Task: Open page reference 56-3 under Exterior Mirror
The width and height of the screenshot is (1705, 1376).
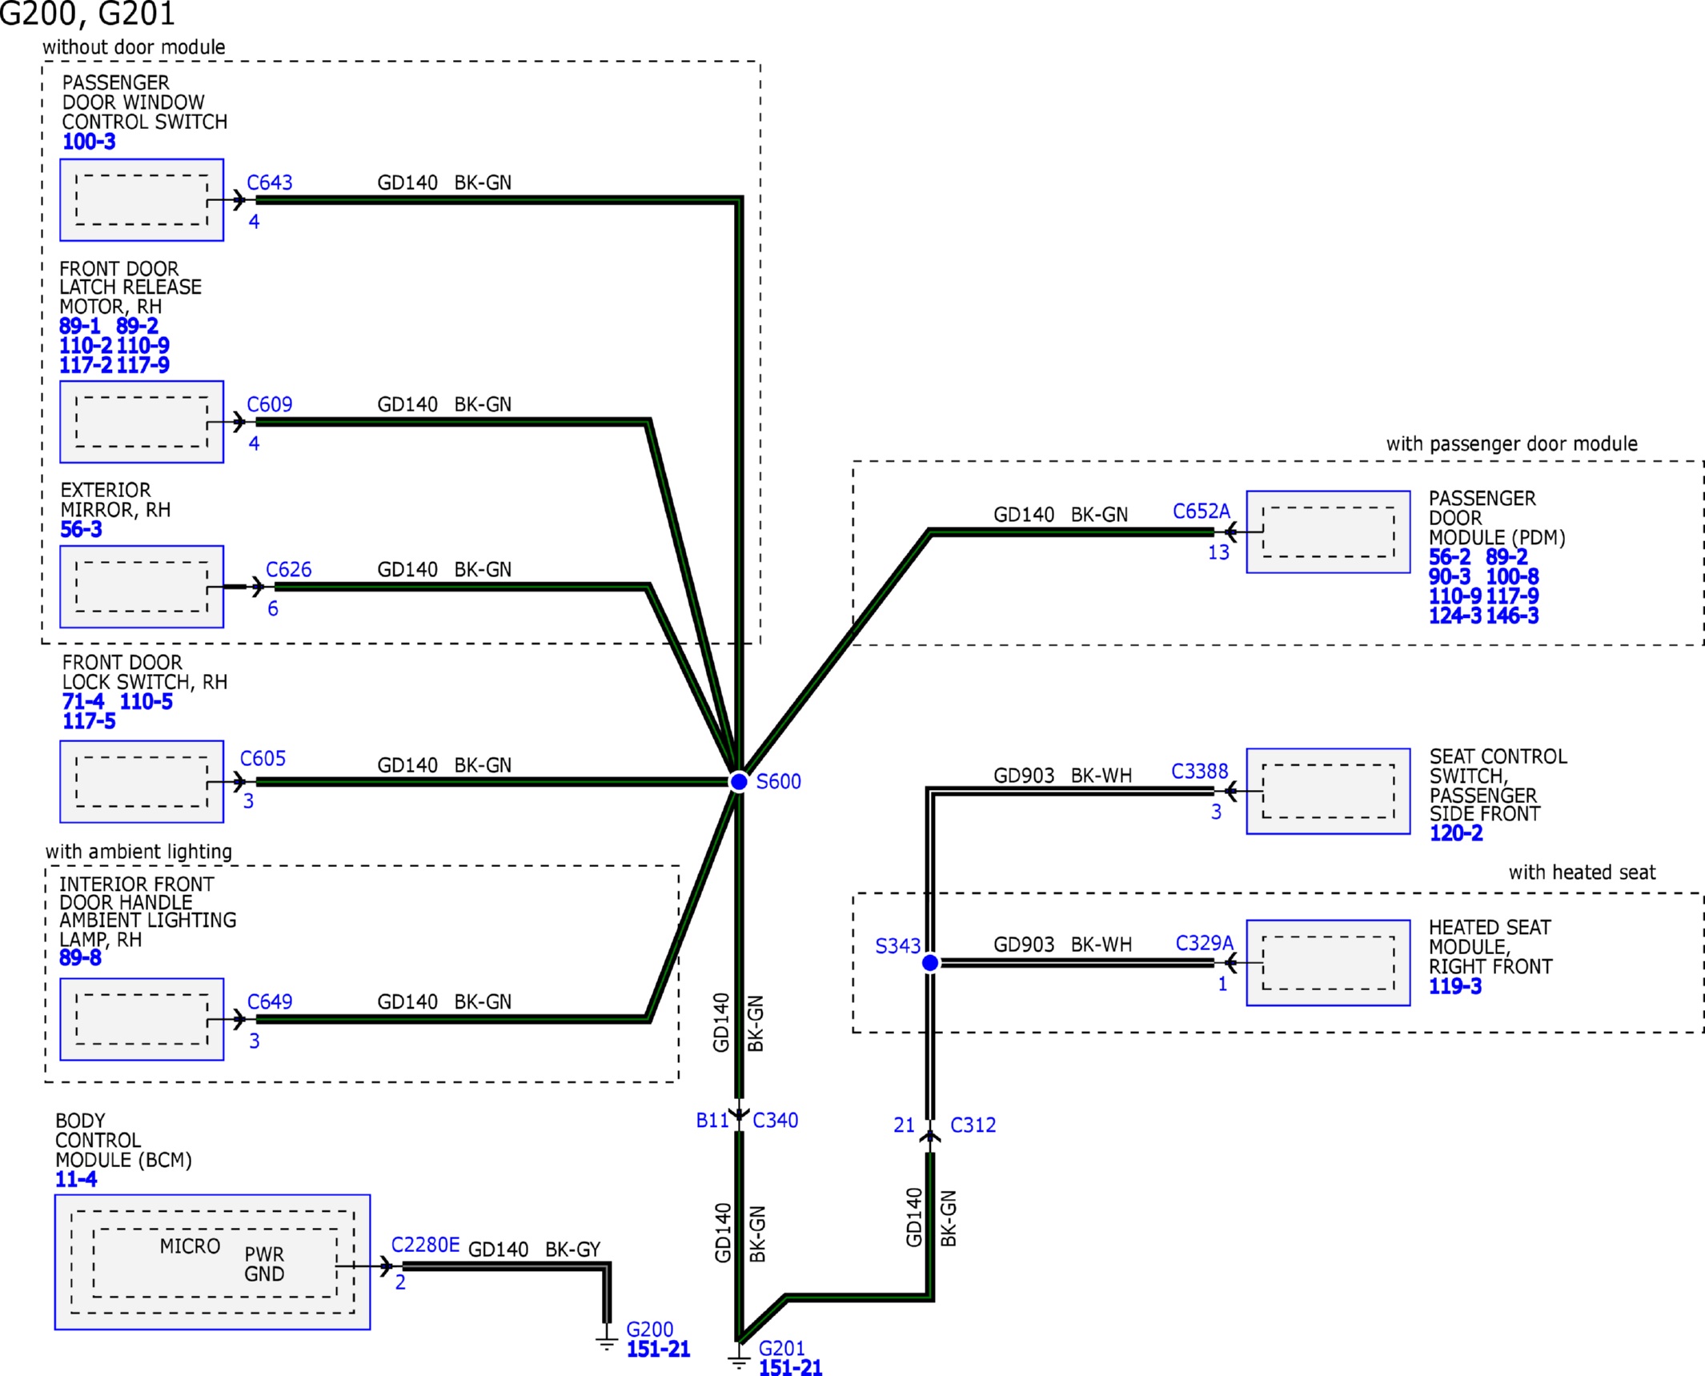Action: point(81,529)
